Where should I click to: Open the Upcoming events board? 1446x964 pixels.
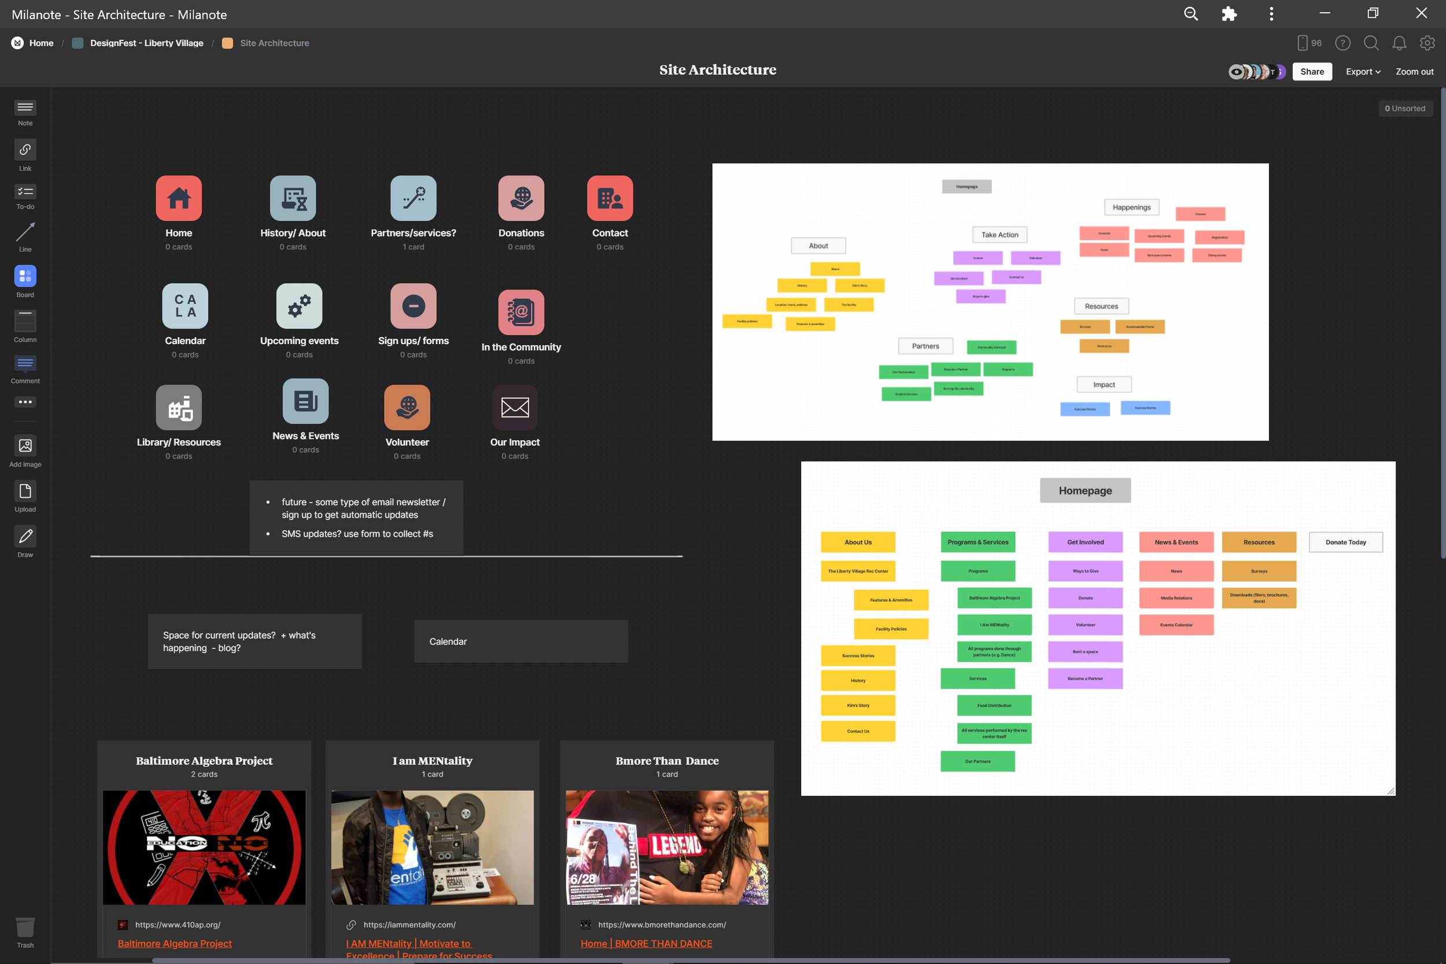click(x=300, y=306)
